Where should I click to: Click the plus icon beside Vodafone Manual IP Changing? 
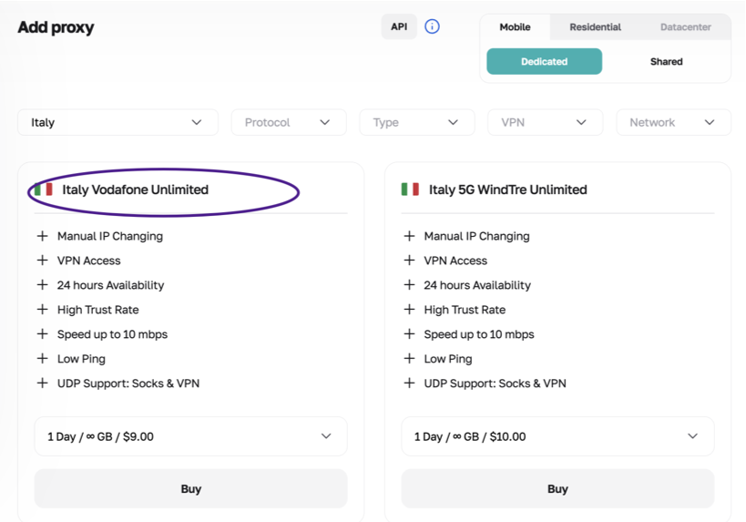pyautogui.click(x=42, y=236)
